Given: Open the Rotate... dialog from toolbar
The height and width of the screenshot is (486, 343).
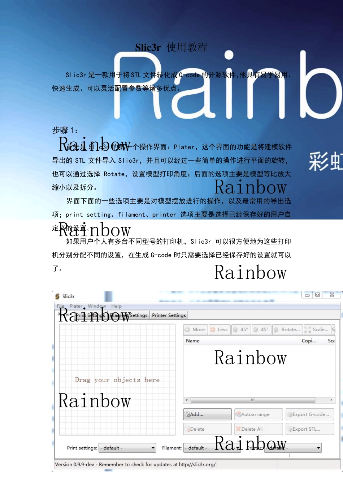Looking at the screenshot, I should (287, 329).
